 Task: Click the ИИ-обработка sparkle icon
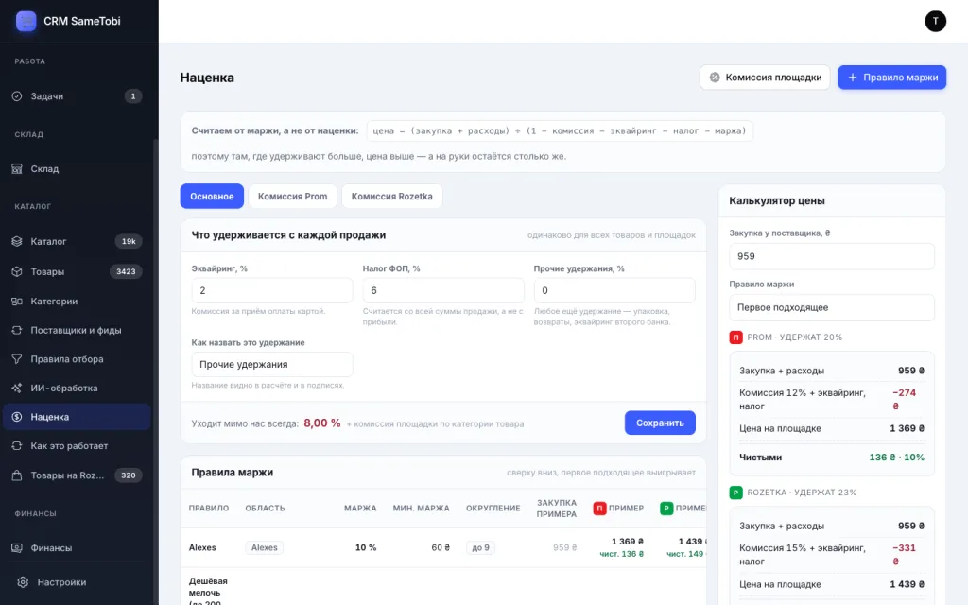(17, 389)
